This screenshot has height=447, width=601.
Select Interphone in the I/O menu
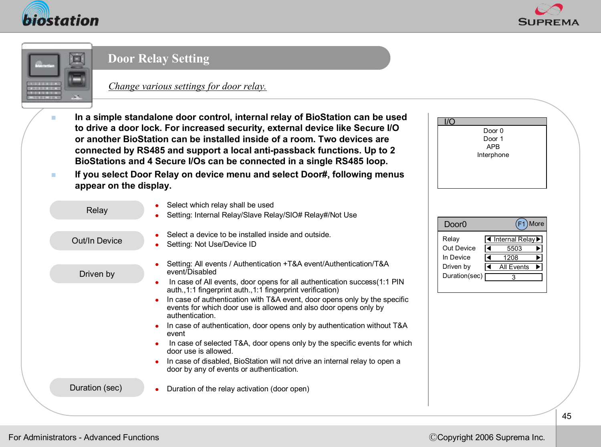point(493,155)
